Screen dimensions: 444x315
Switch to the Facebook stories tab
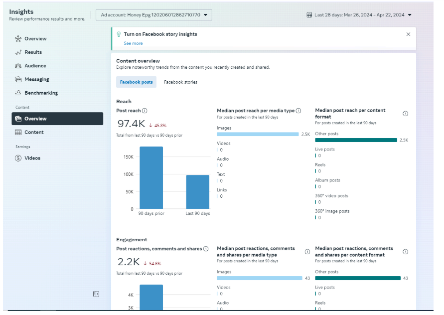click(180, 82)
